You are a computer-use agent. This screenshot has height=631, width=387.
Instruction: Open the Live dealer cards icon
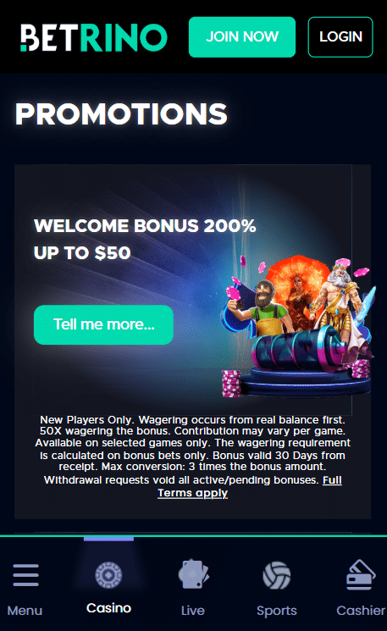[193, 574]
